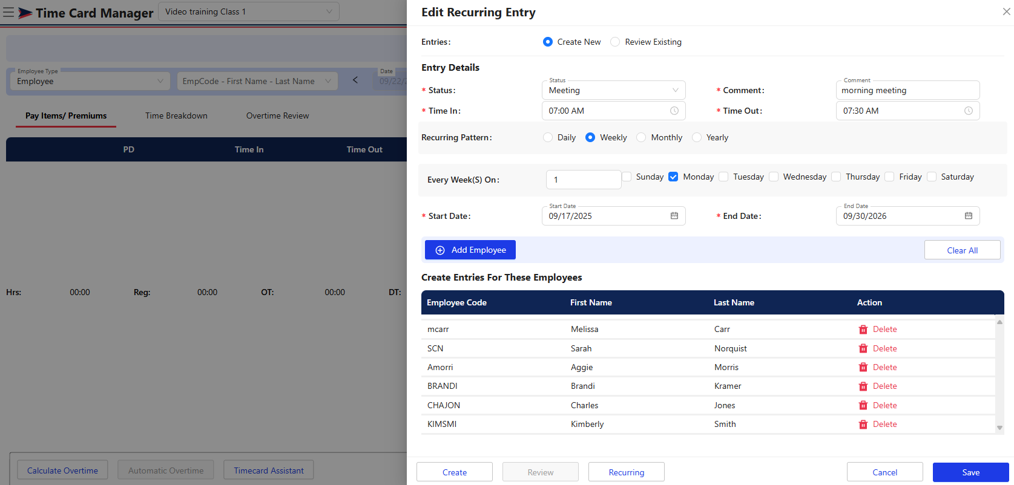Open the End Date calendar icon
The width and height of the screenshot is (1014, 485).
[968, 216]
